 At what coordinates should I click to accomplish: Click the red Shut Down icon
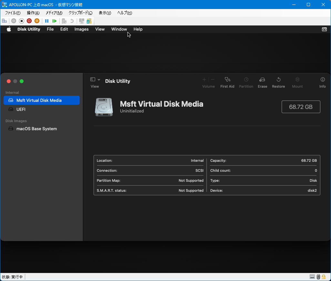tap(29, 21)
